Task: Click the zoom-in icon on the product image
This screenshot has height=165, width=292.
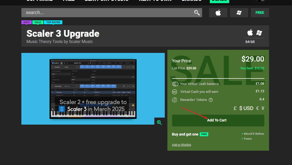Action: [x=159, y=122]
